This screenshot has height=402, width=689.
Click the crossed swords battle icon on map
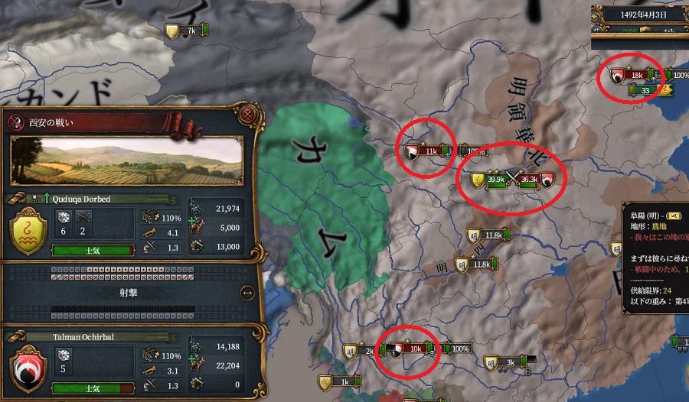pyautogui.click(x=512, y=179)
